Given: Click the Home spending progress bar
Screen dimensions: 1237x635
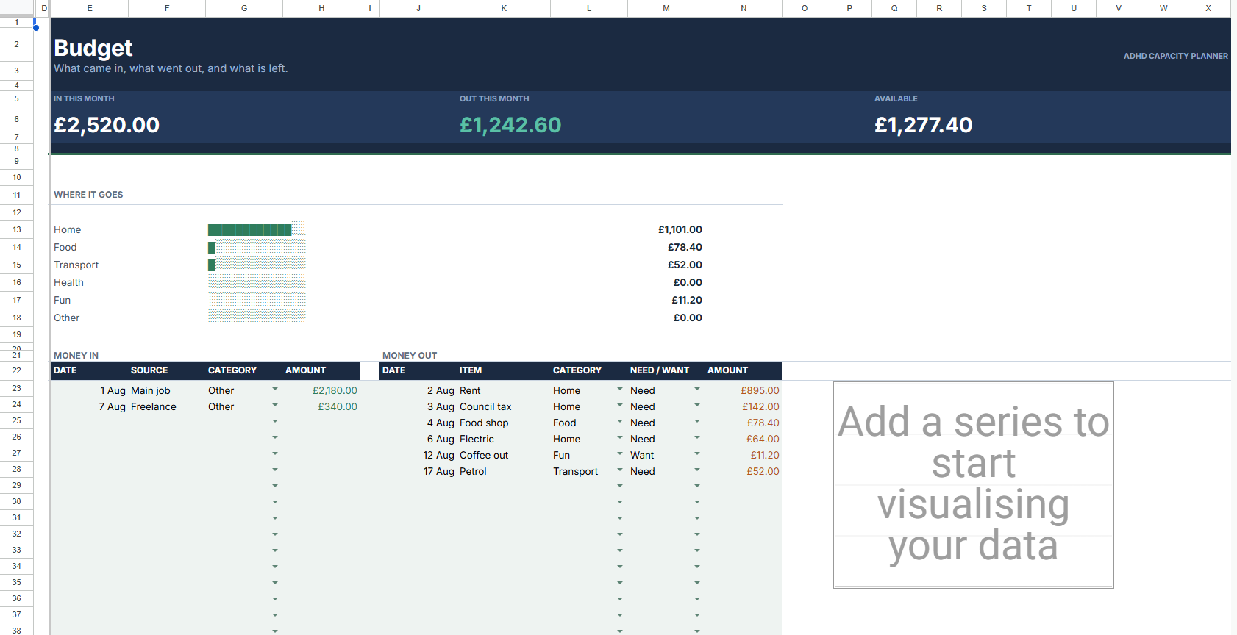Looking at the screenshot, I should [257, 229].
